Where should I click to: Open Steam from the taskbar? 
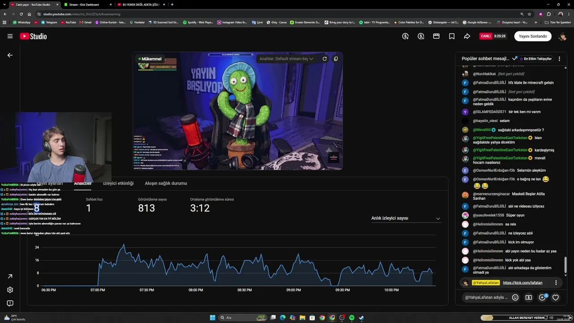[x=361, y=318]
